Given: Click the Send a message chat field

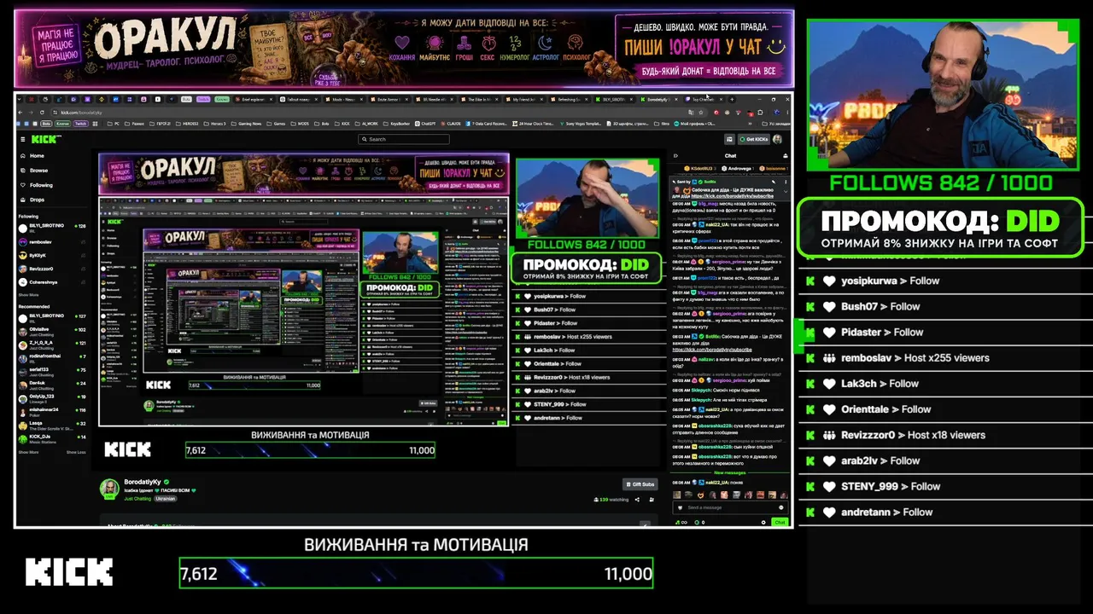Looking at the screenshot, I should click(x=730, y=507).
